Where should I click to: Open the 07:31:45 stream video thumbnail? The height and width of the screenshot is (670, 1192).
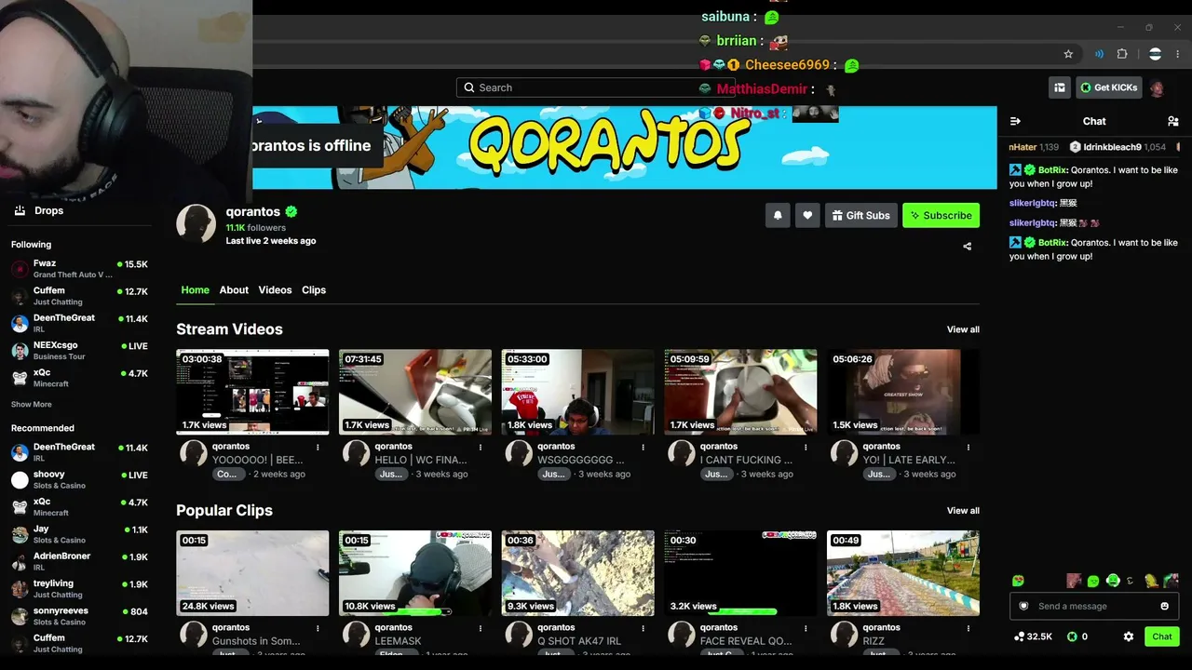coord(415,392)
